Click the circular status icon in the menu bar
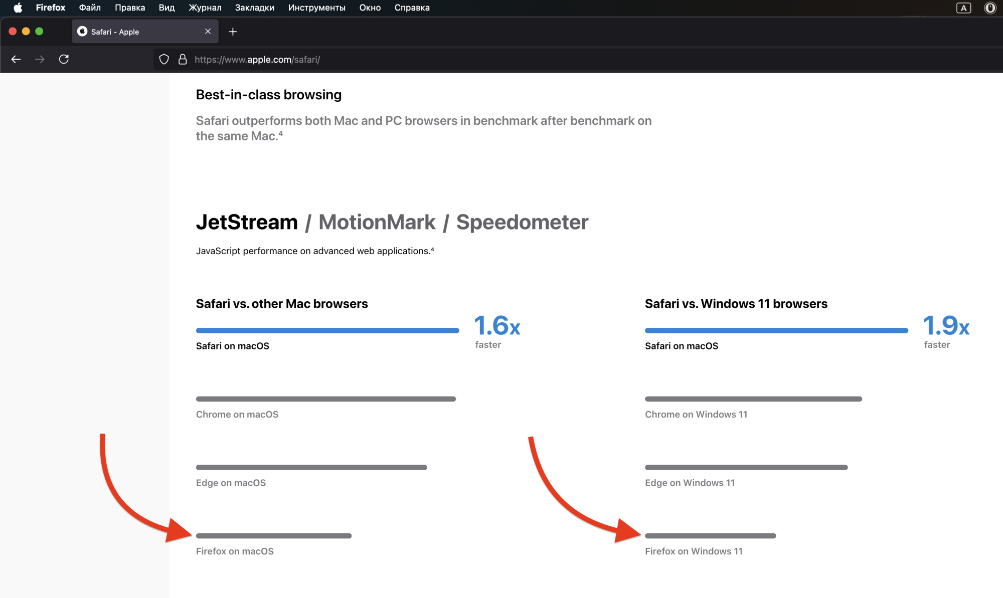This screenshot has width=1003, height=598. (x=990, y=8)
